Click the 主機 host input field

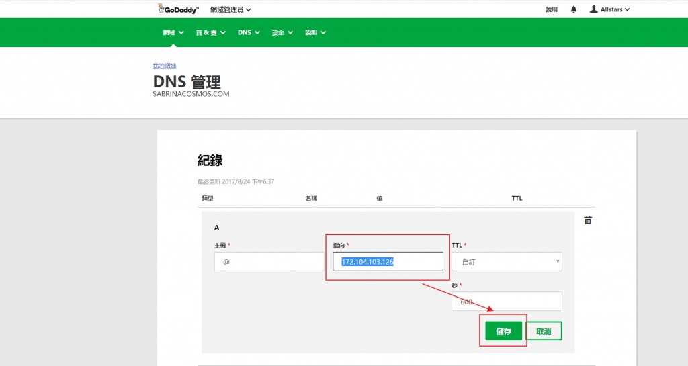coord(269,261)
